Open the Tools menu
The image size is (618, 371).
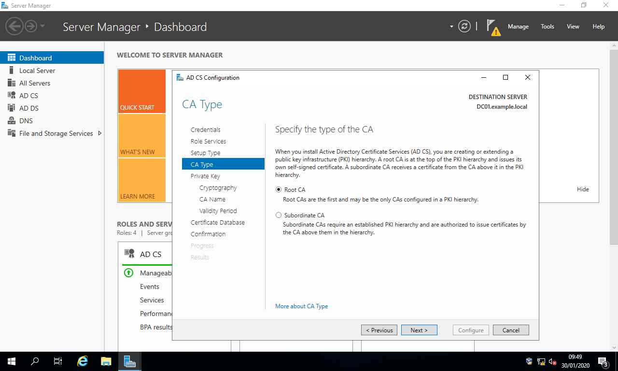pyautogui.click(x=547, y=27)
